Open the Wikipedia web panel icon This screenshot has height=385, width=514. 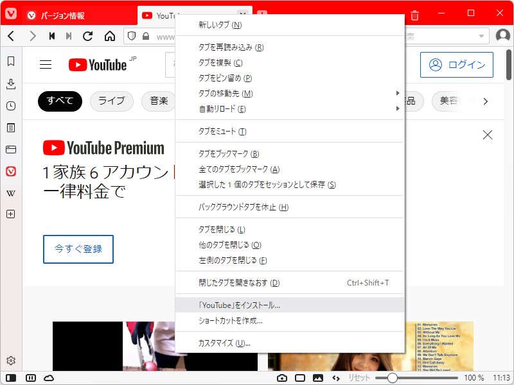coord(10,193)
